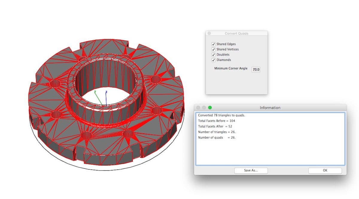Confirm with the OK button
The height and width of the screenshot is (199, 359).
pos(325,170)
